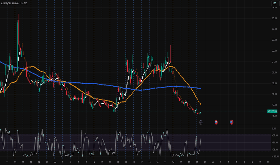This screenshot has width=280, height=165.
Task: Click the 20.00 price axis label
Action: [274, 73]
